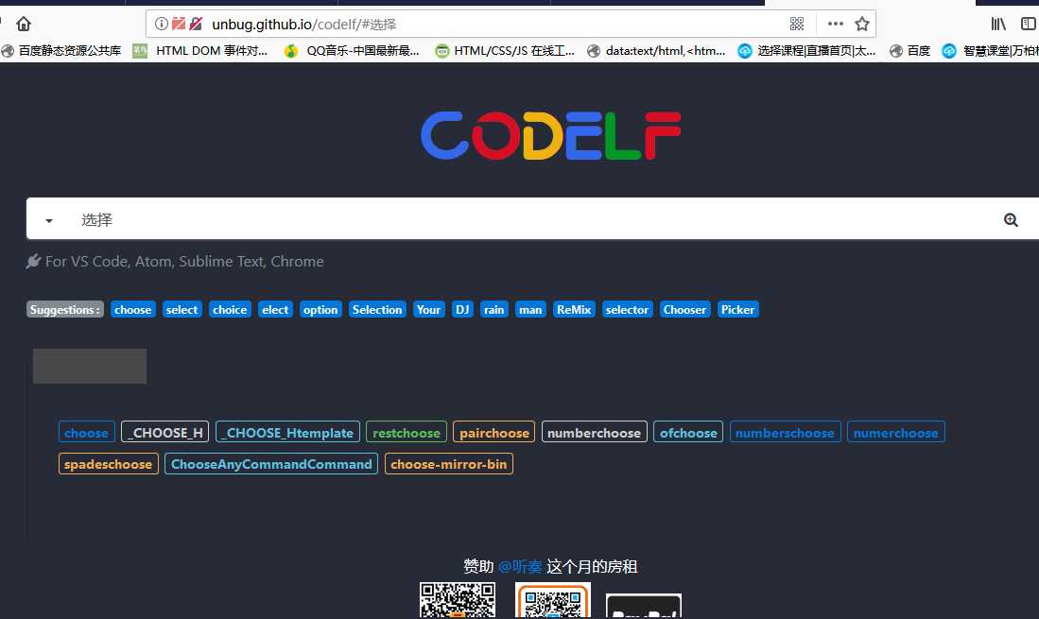
Task: Open site information icon in address bar
Action: [x=161, y=24]
